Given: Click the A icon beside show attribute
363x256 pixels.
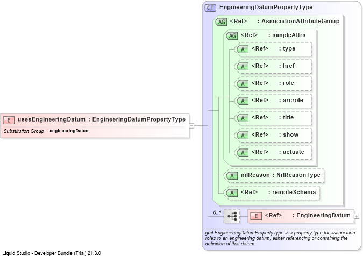Looking at the screenshot, I should point(243,135).
